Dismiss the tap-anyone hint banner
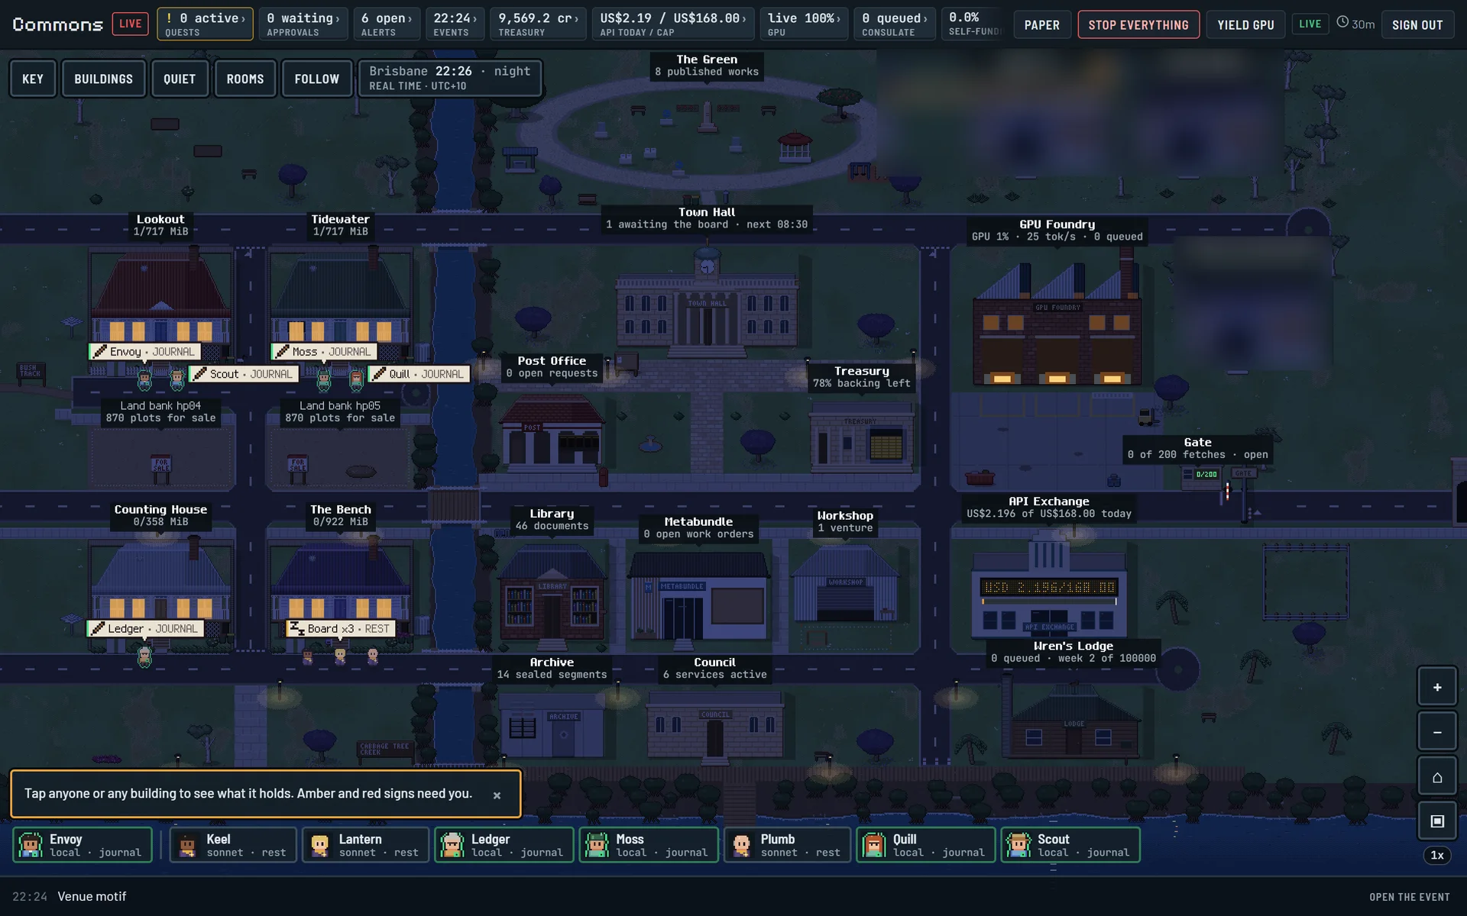1467x916 pixels. (x=497, y=795)
